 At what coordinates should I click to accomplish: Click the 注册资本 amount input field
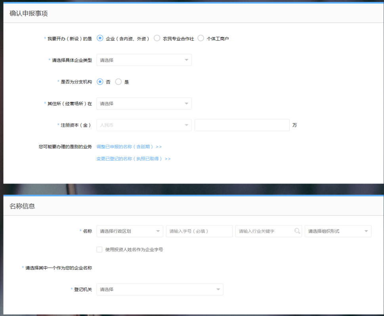click(x=242, y=125)
